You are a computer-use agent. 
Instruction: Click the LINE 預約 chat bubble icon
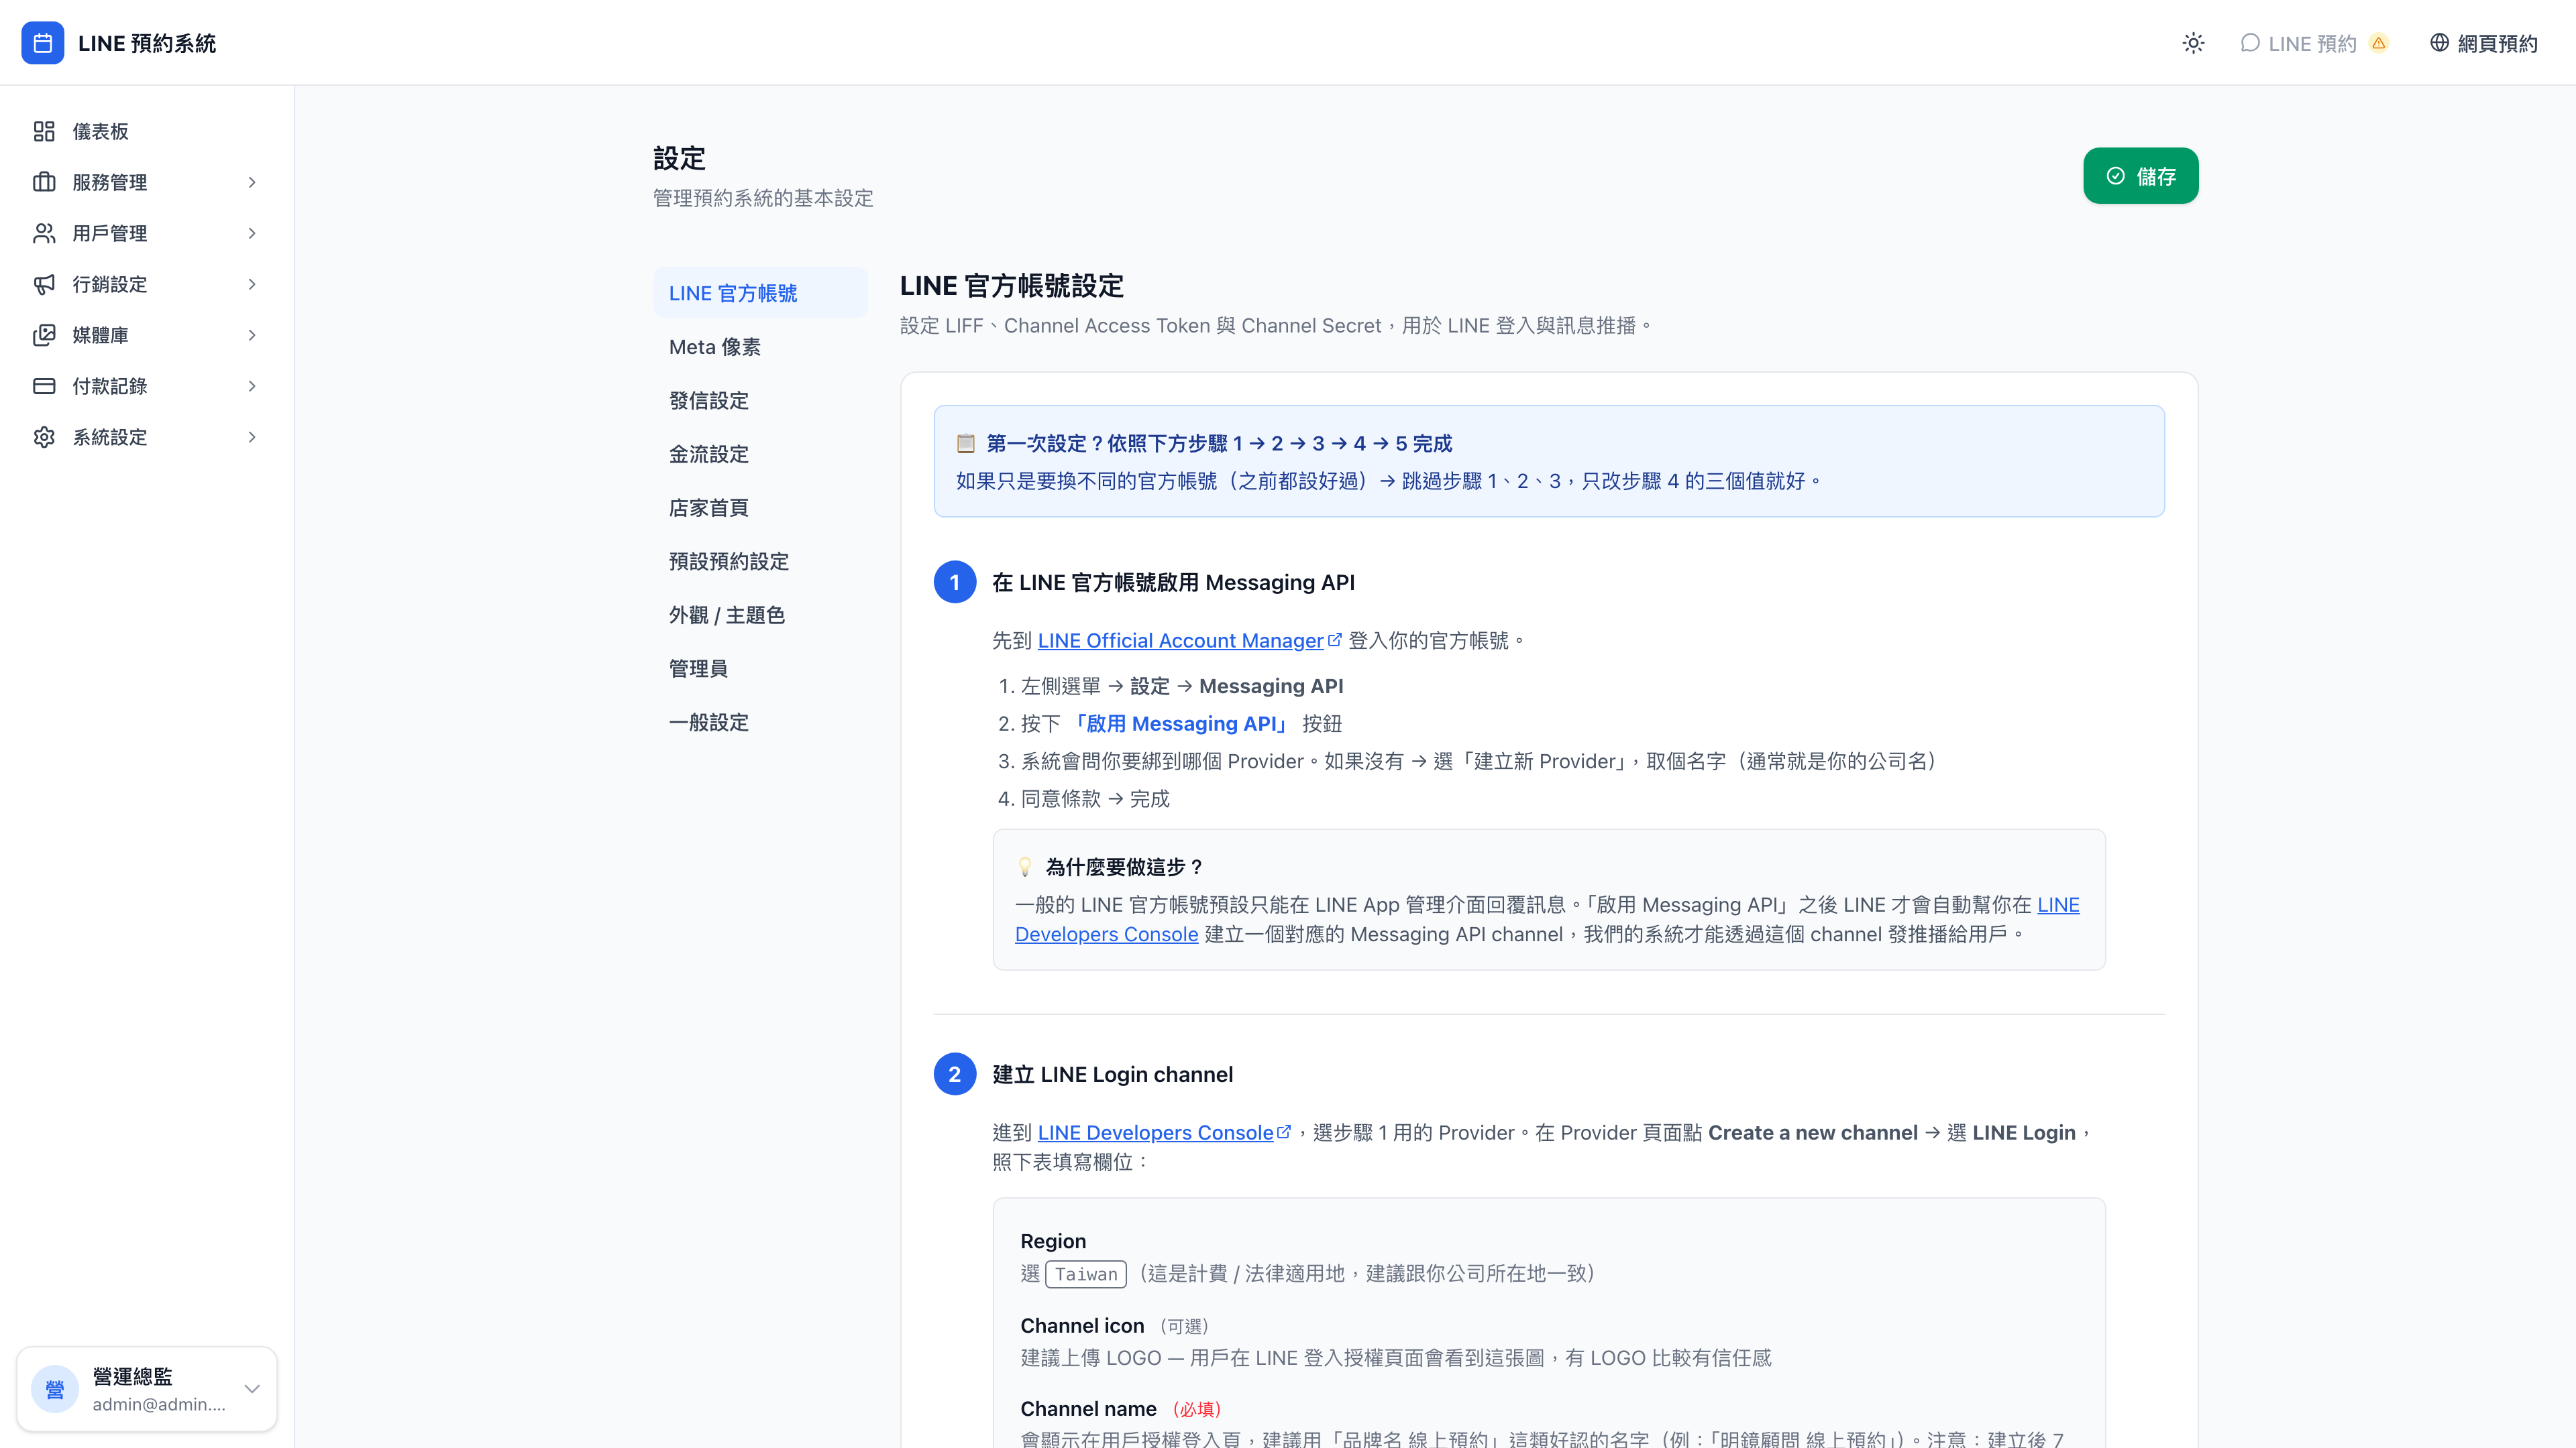tap(2250, 43)
